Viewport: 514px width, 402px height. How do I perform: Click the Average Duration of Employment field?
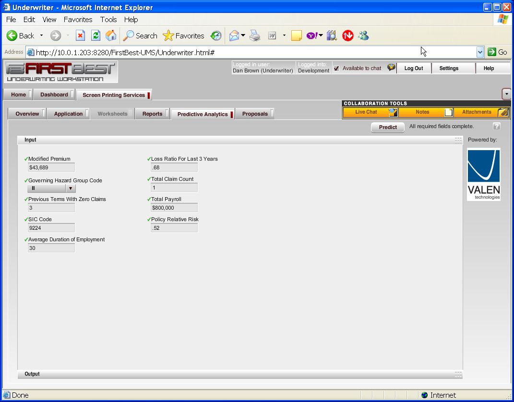point(51,248)
